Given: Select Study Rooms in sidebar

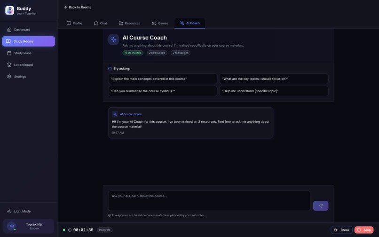Looking at the screenshot, I should (29, 41).
